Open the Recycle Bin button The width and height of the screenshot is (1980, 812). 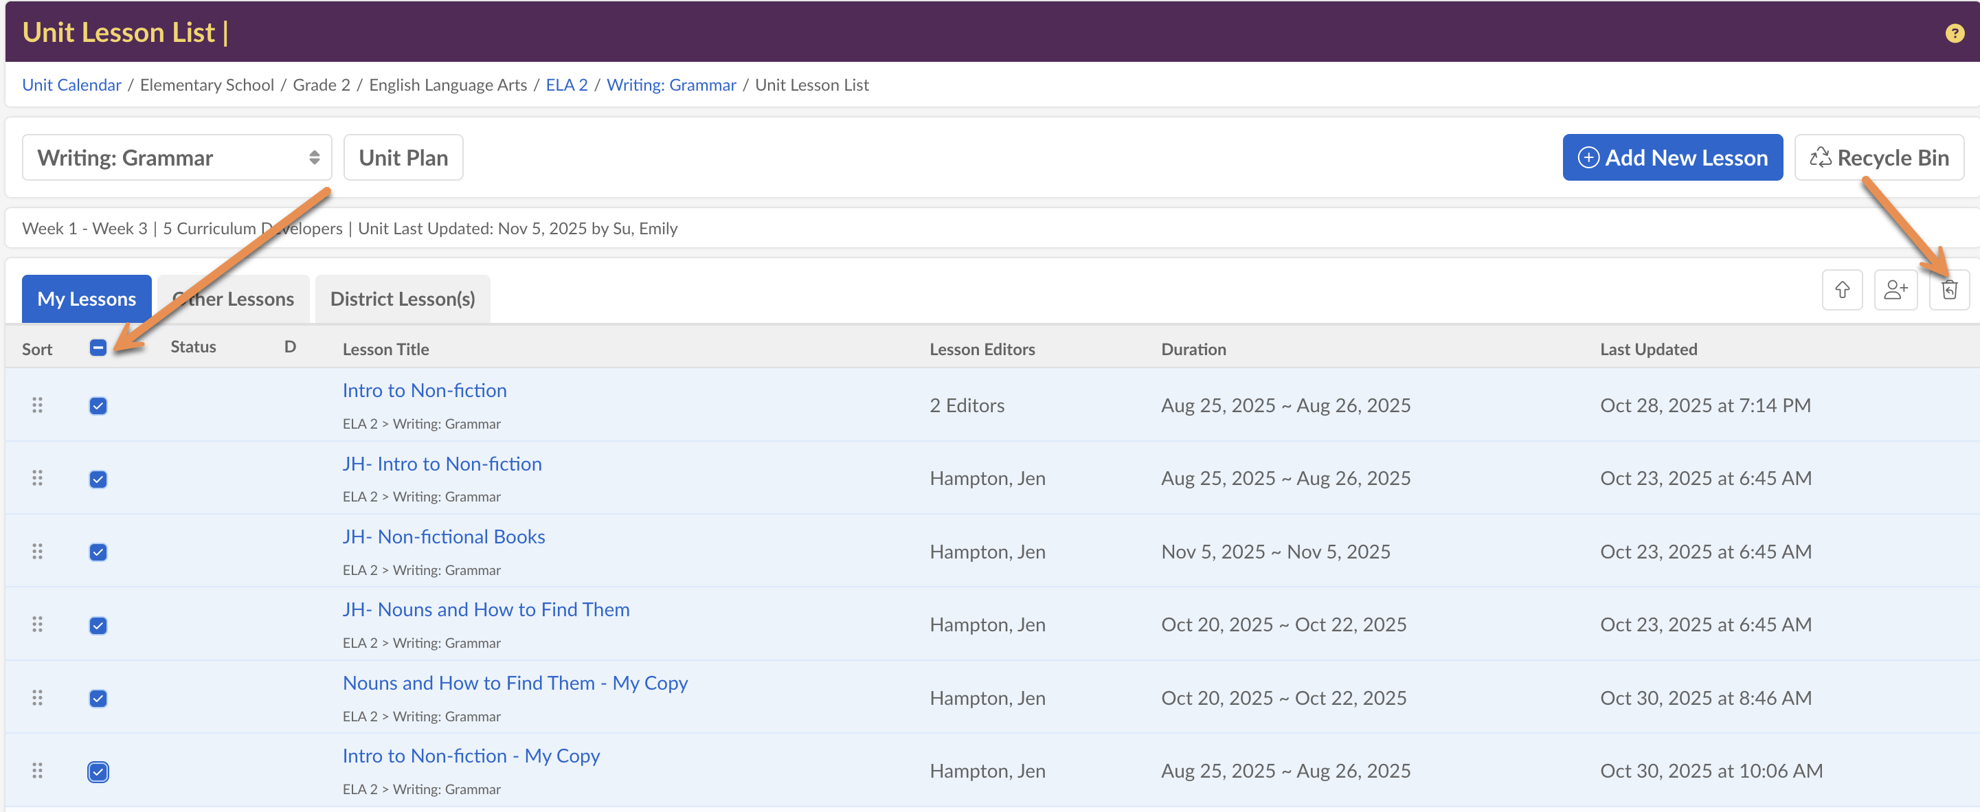click(x=1878, y=157)
